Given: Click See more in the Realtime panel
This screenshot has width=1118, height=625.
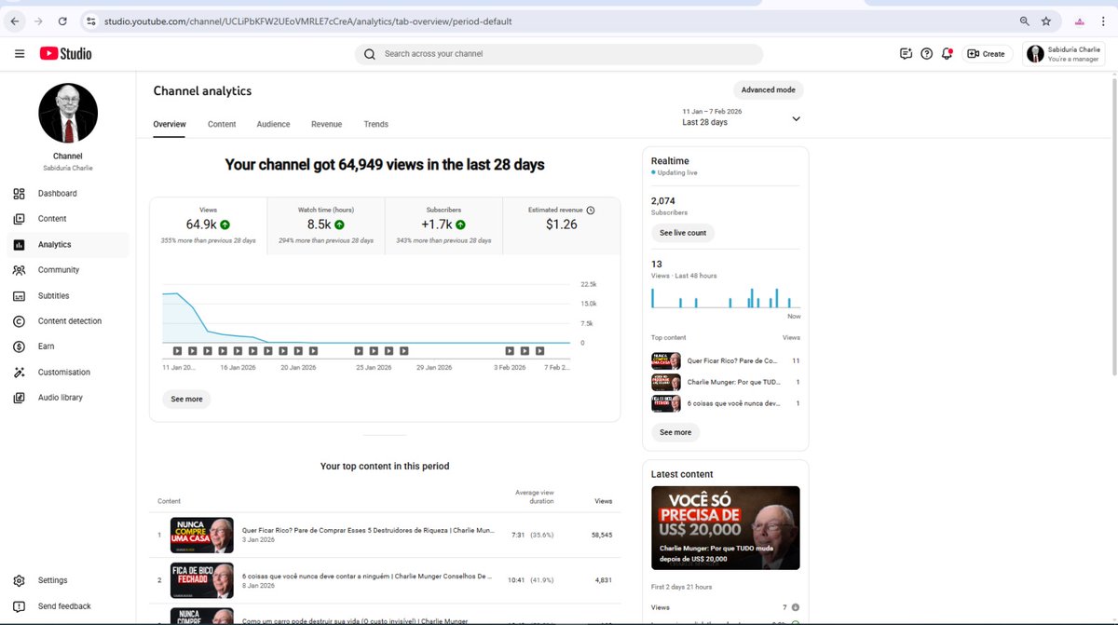Looking at the screenshot, I should point(675,432).
